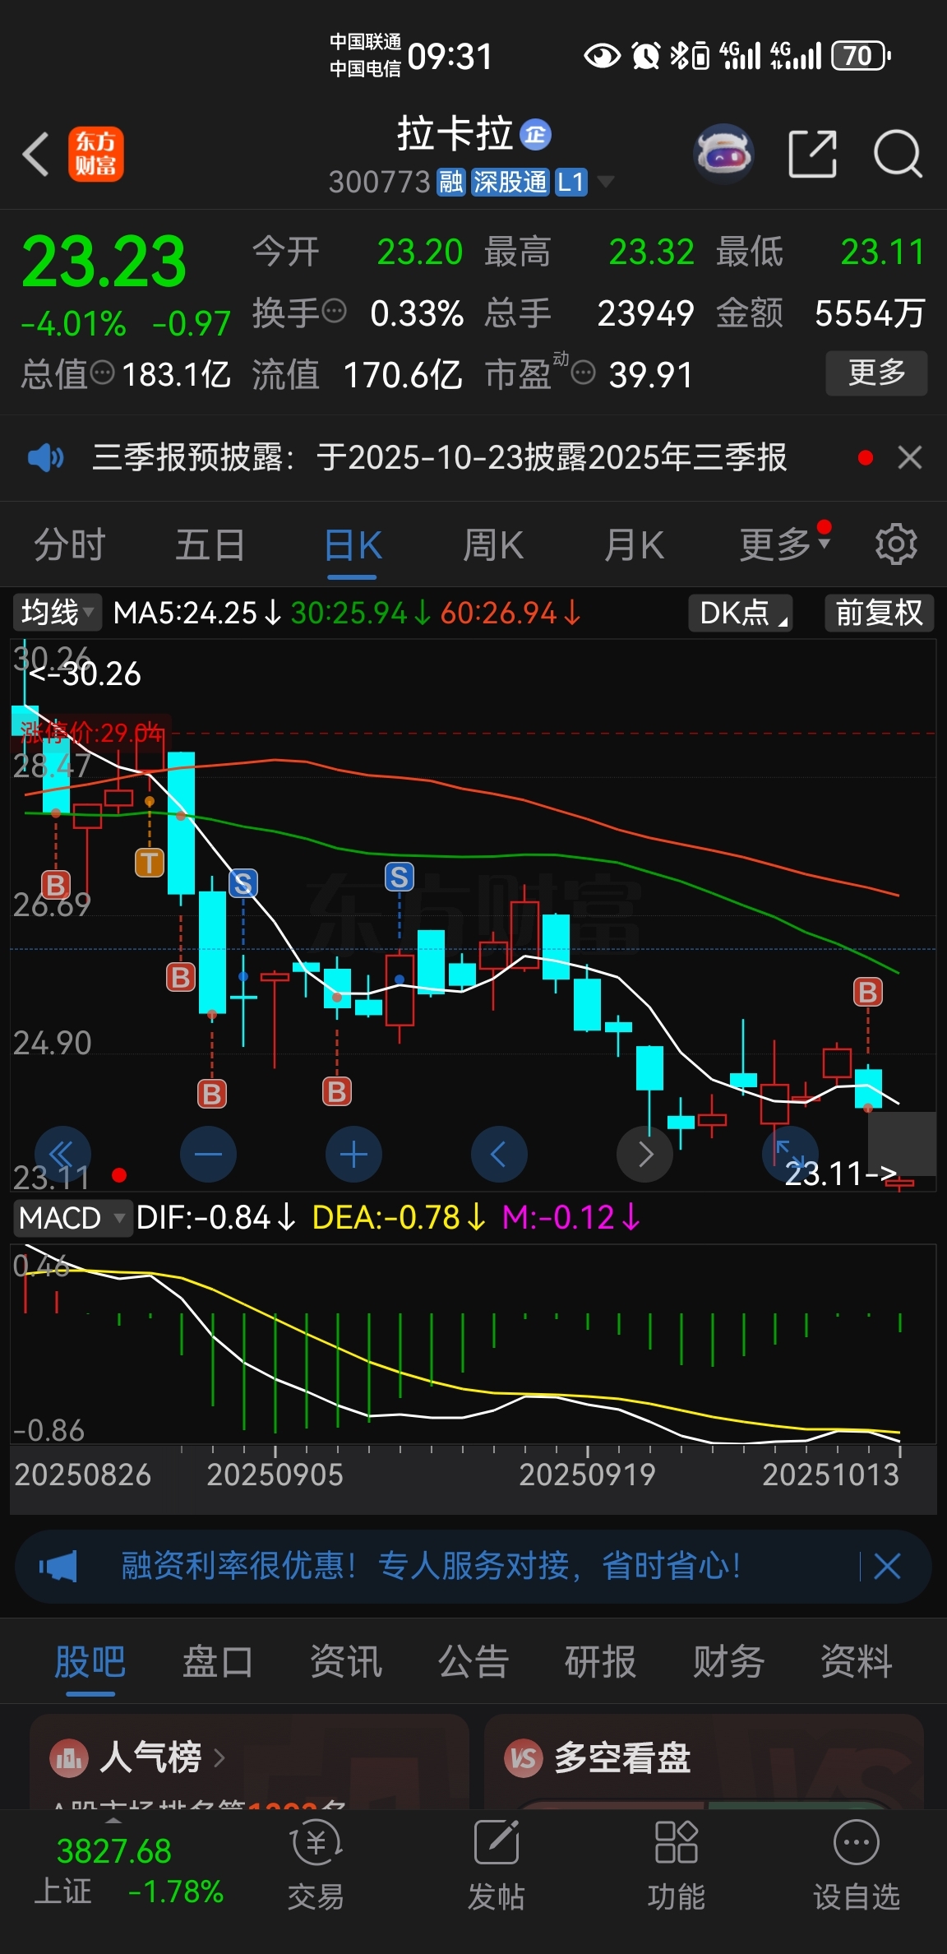Tap the current price 23.23
Image resolution: width=947 pixels, height=1954 pixels.
tap(104, 262)
